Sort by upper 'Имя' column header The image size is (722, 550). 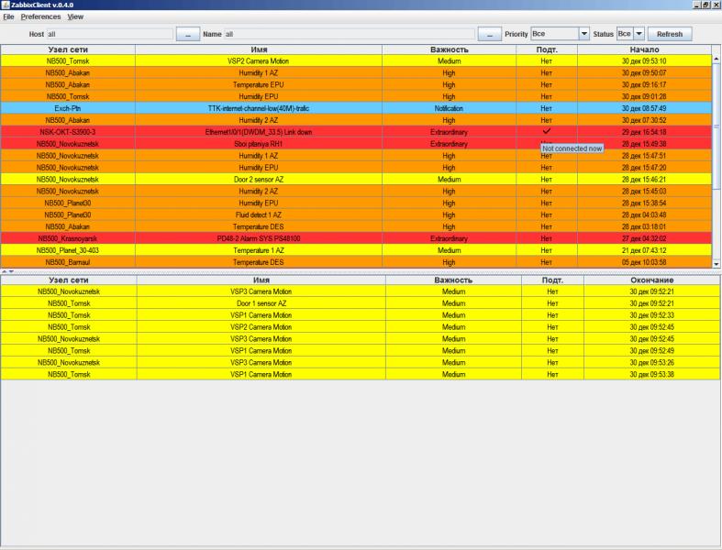click(259, 49)
